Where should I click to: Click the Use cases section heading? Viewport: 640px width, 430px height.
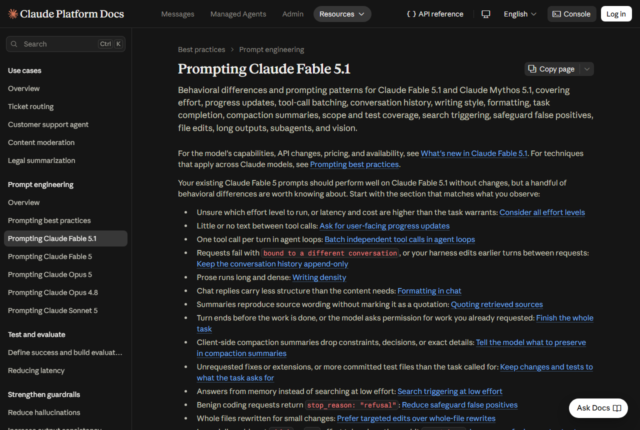click(x=24, y=70)
